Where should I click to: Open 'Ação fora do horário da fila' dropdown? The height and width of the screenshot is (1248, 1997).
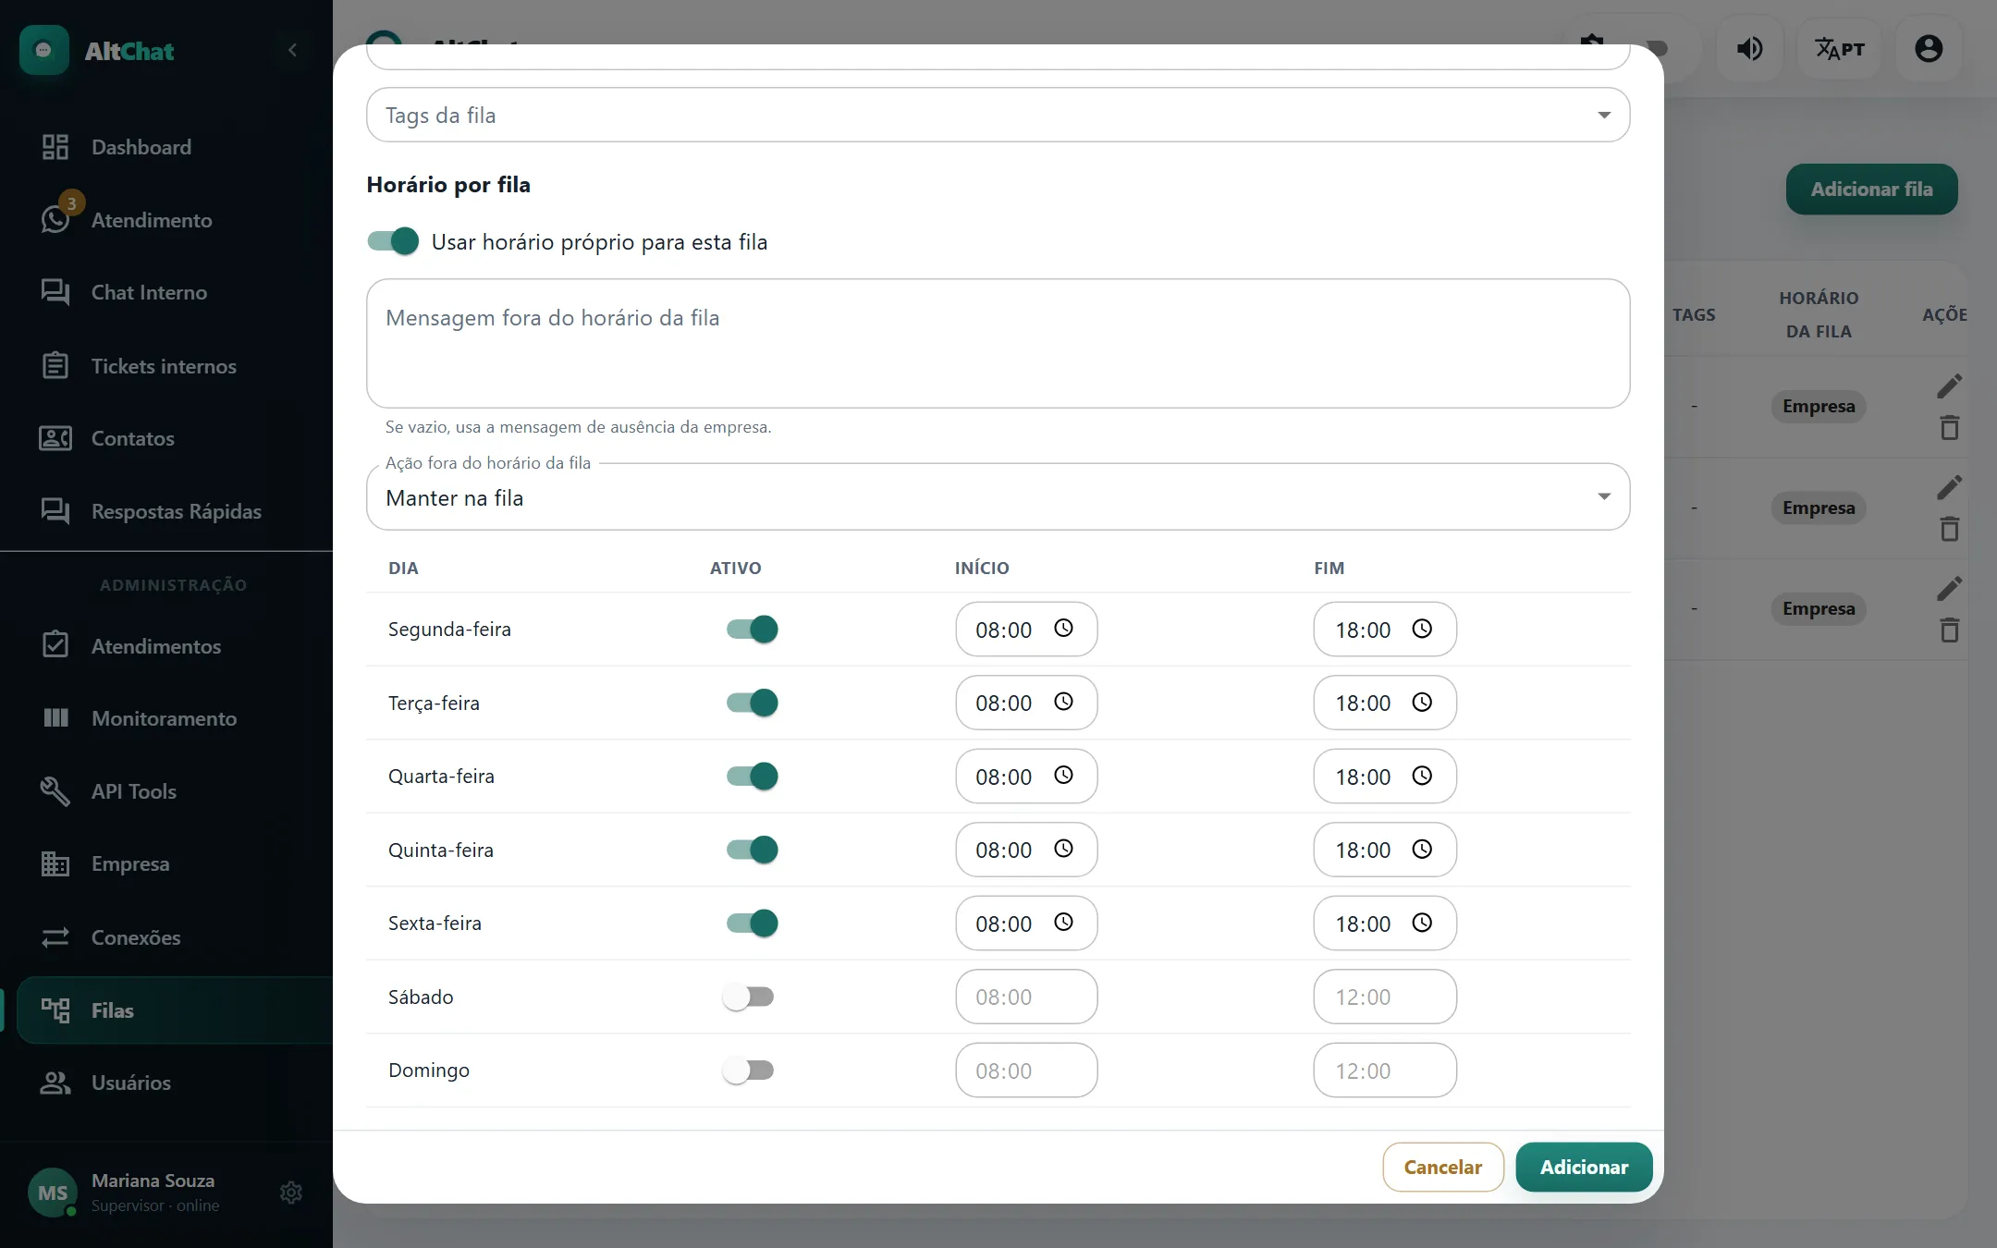coord(998,497)
